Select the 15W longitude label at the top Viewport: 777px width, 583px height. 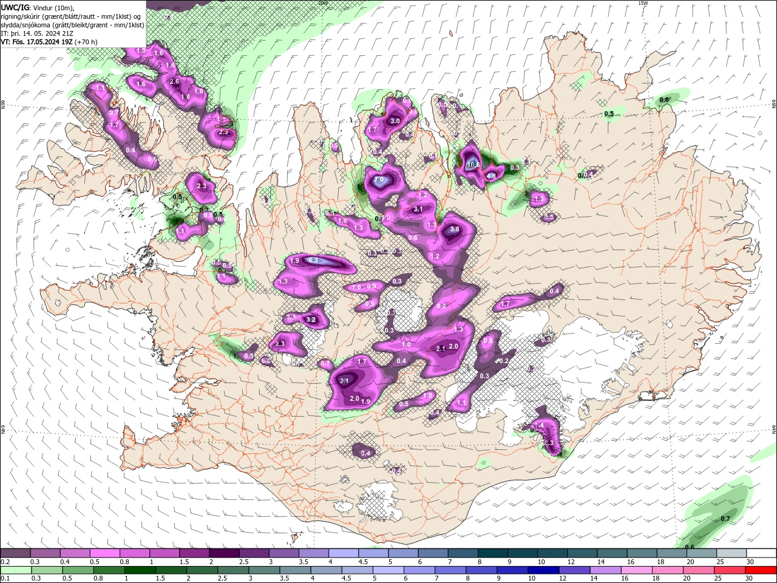(643, 3)
